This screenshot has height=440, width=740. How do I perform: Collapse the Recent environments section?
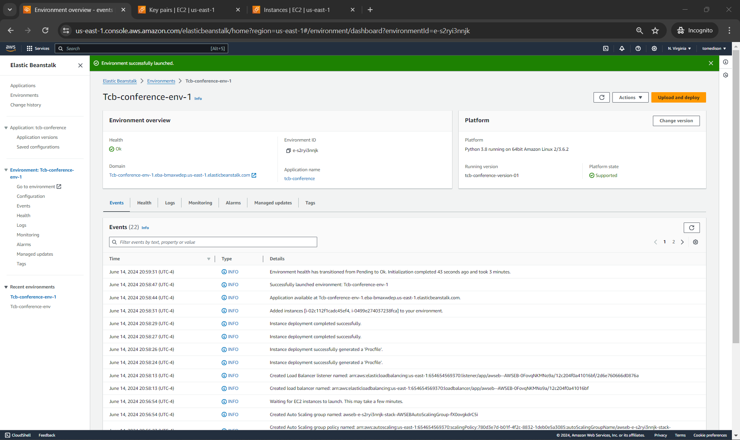point(6,287)
